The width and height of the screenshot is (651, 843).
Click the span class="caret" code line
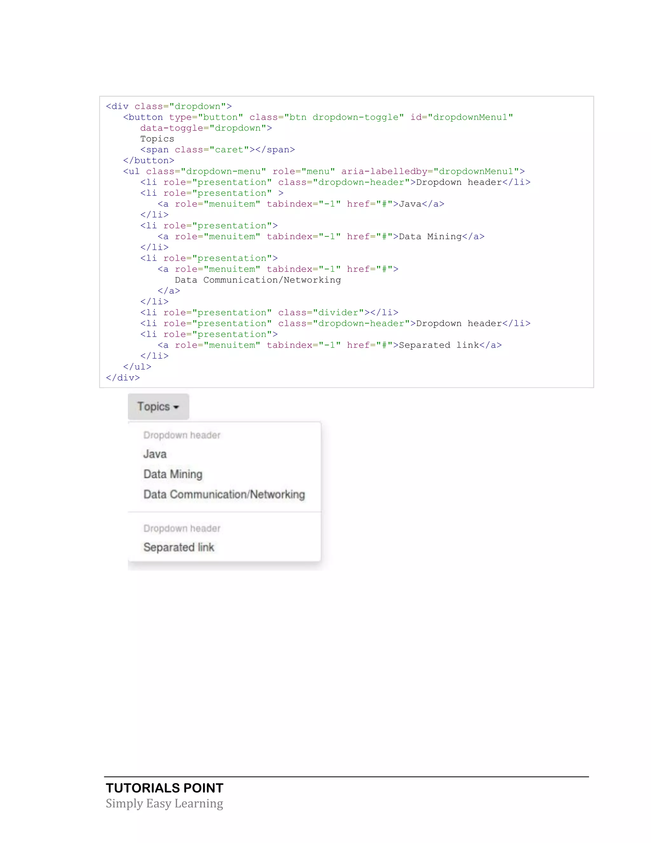(217, 150)
